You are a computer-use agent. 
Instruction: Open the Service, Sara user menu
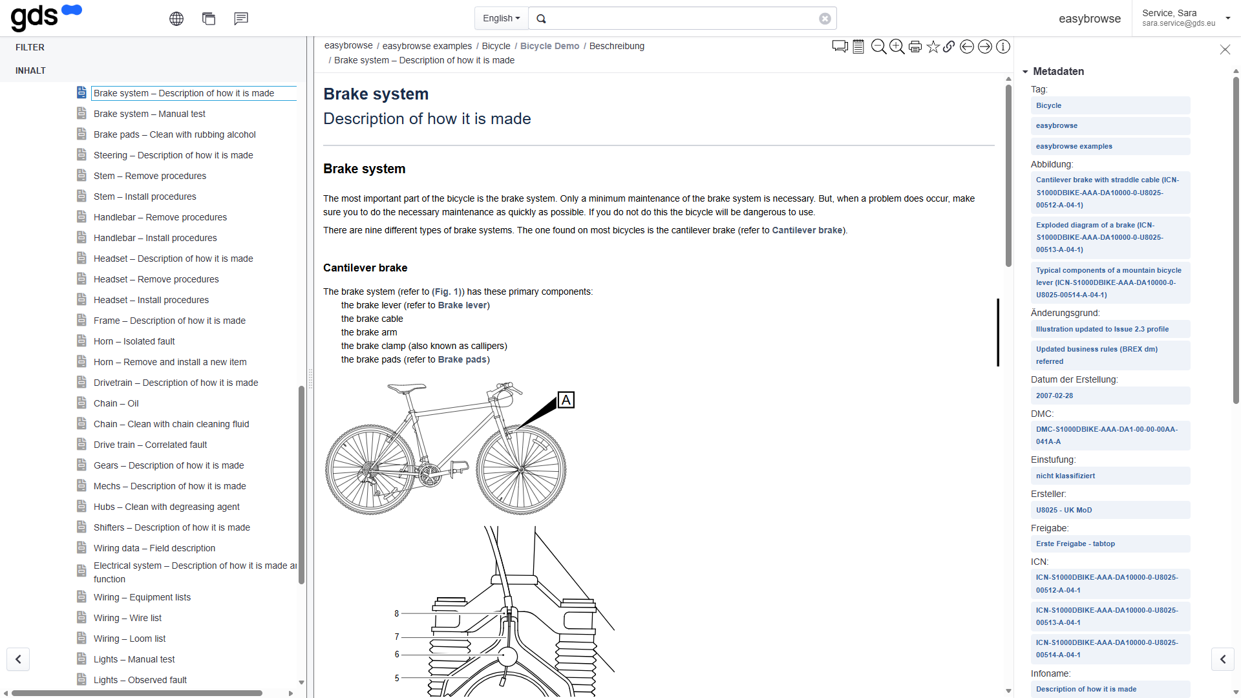(1186, 18)
